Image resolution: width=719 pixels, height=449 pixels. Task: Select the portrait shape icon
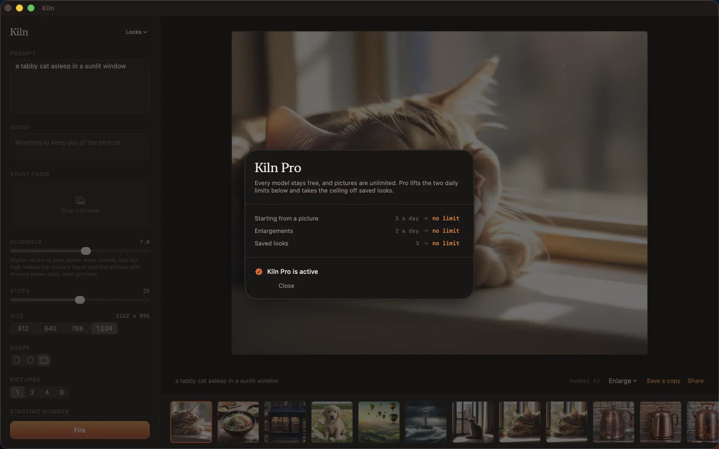tap(16, 360)
